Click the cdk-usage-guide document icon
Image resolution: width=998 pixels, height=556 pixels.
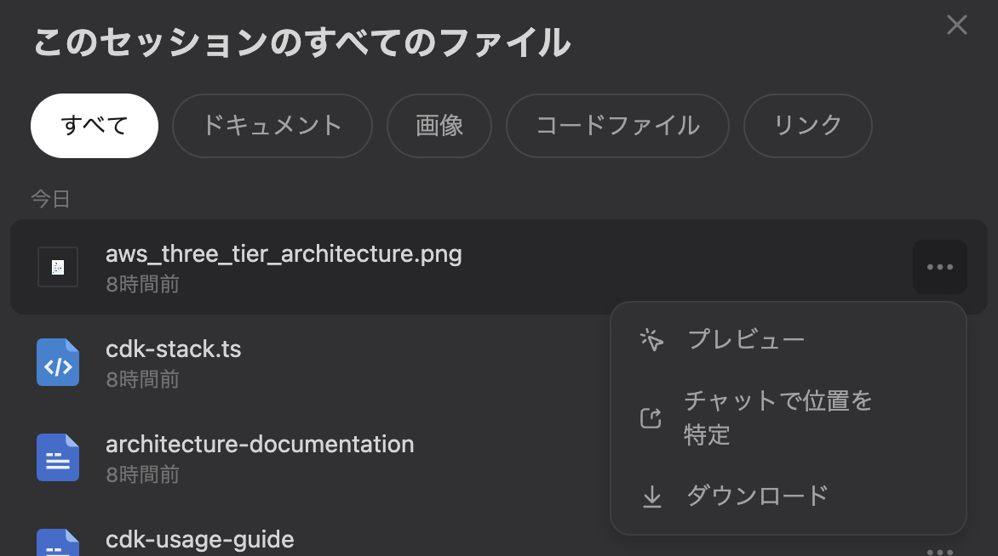click(x=58, y=542)
